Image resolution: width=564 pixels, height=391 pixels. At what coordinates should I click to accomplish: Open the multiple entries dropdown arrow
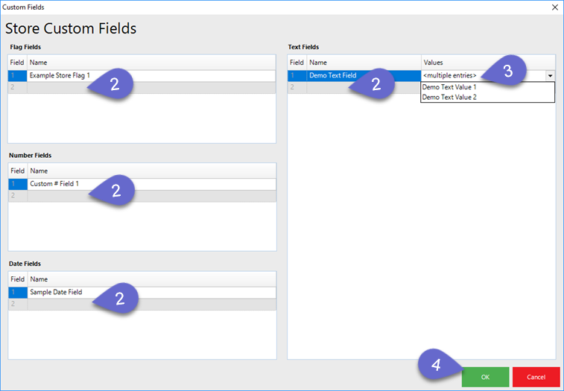(550, 76)
